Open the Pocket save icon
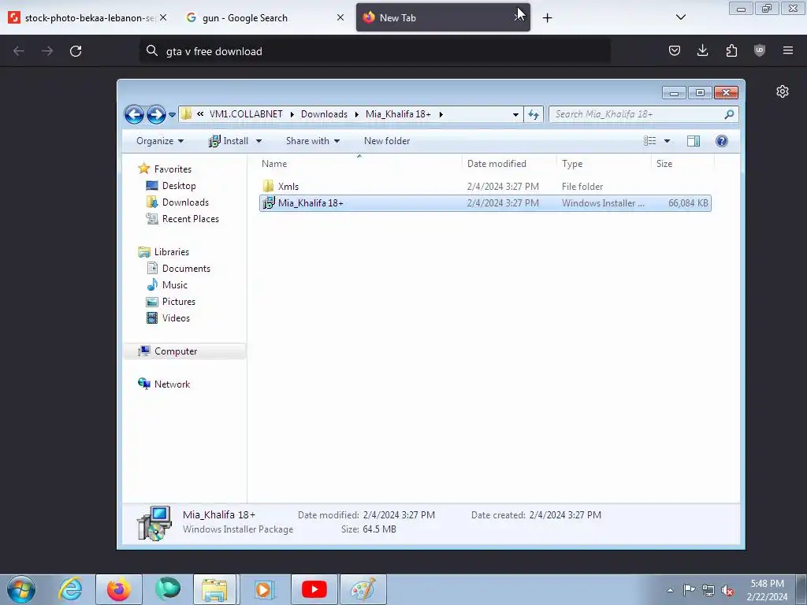 pos(675,50)
